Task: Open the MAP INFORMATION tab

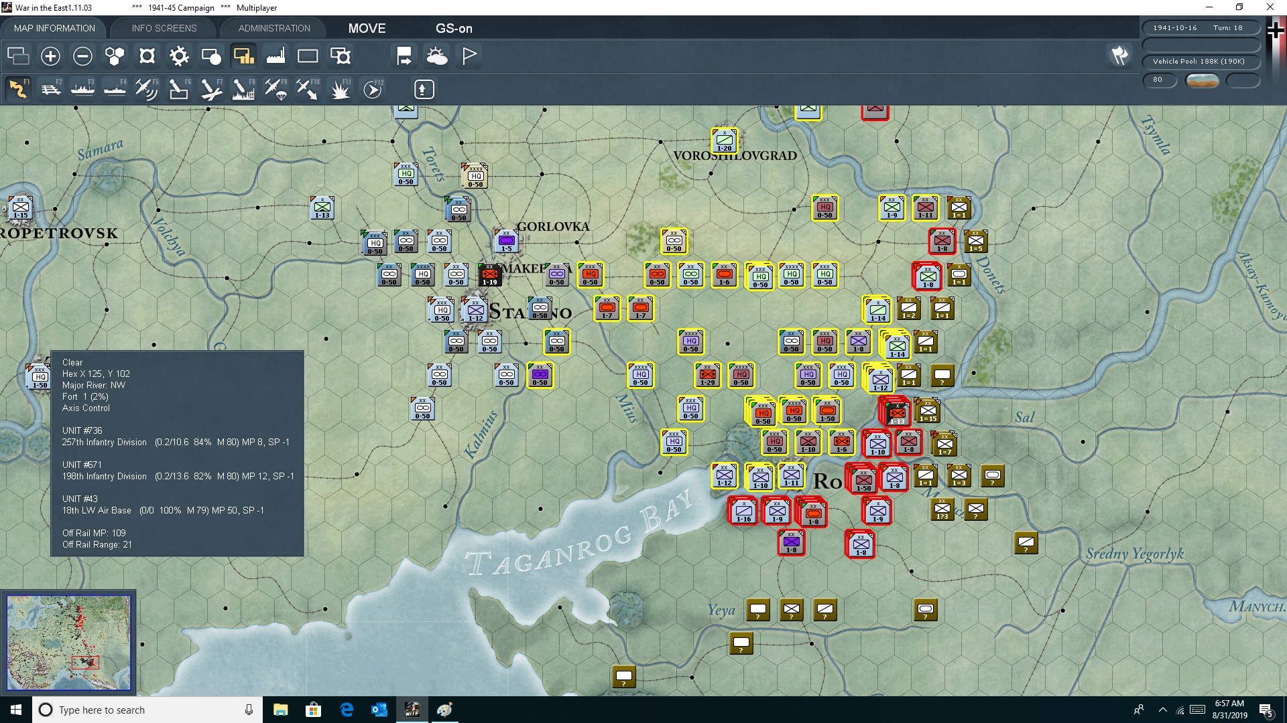Action: (x=54, y=28)
